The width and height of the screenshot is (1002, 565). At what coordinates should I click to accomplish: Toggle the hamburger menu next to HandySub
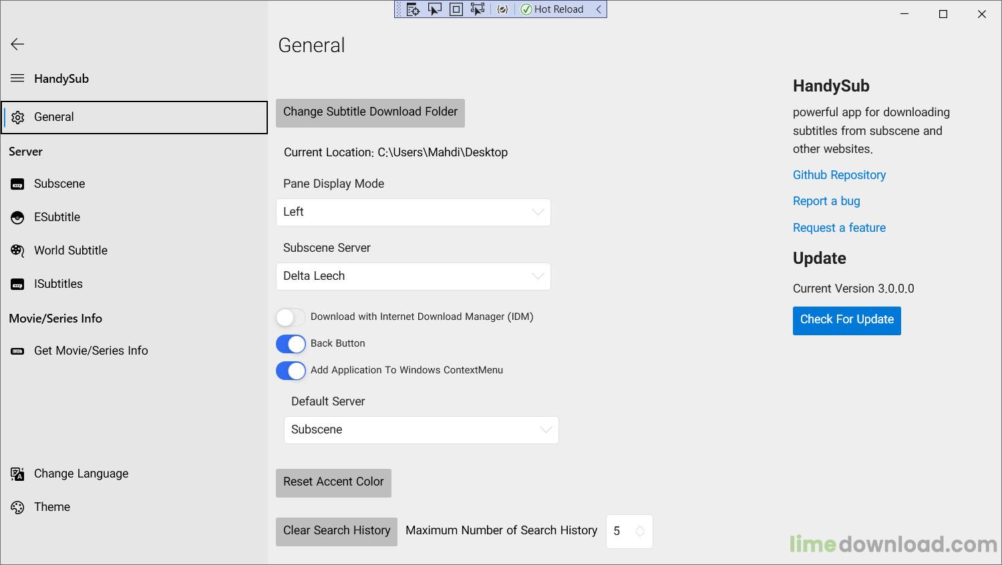[x=17, y=78]
